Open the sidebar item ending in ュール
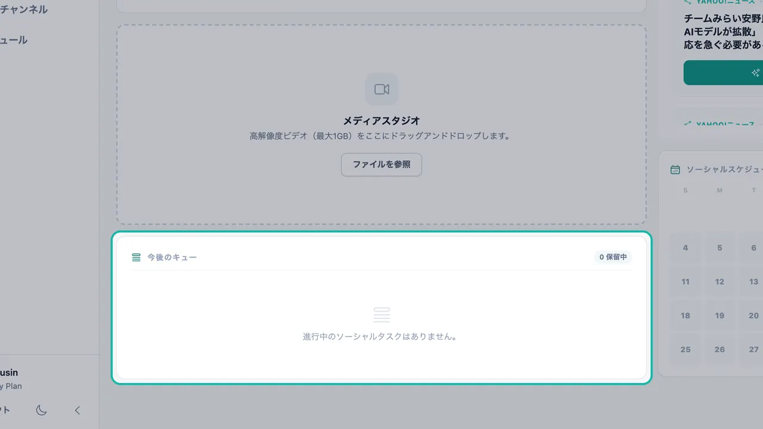 [x=14, y=40]
